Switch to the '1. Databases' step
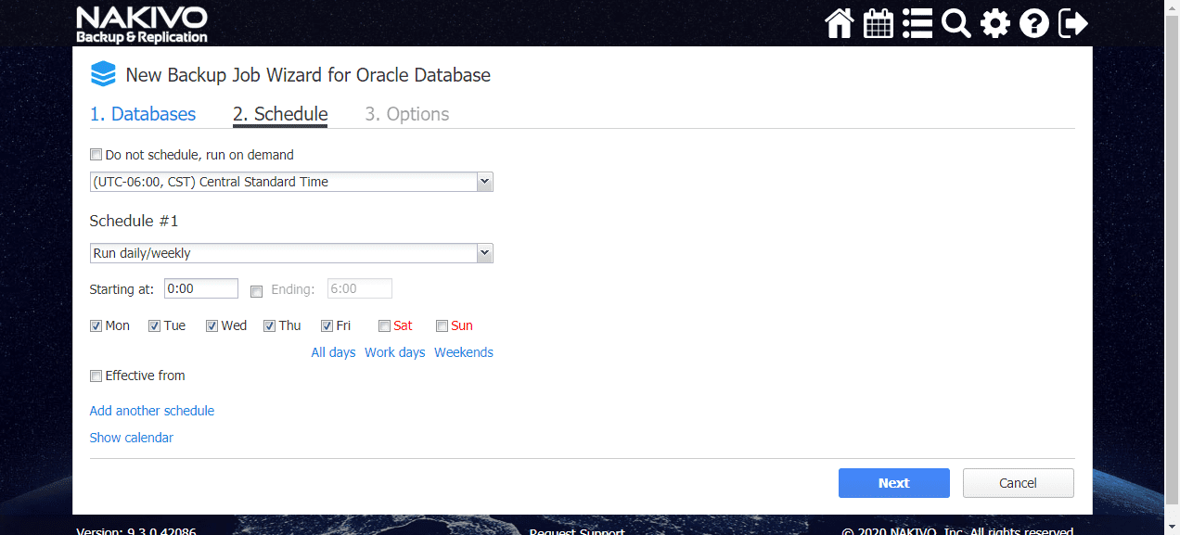 (143, 113)
